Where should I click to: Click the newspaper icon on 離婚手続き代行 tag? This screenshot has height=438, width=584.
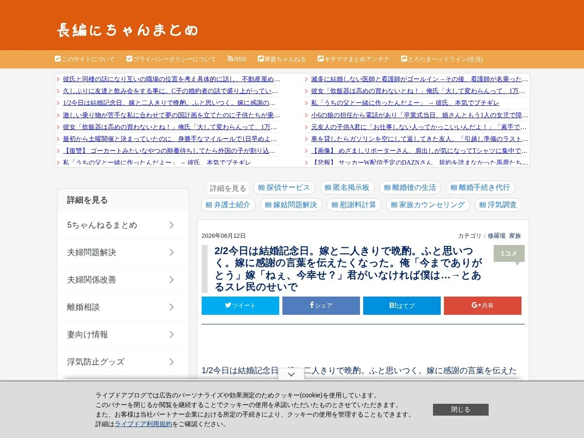[454, 188]
